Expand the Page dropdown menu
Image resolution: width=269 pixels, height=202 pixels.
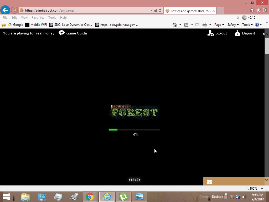pos(219,25)
